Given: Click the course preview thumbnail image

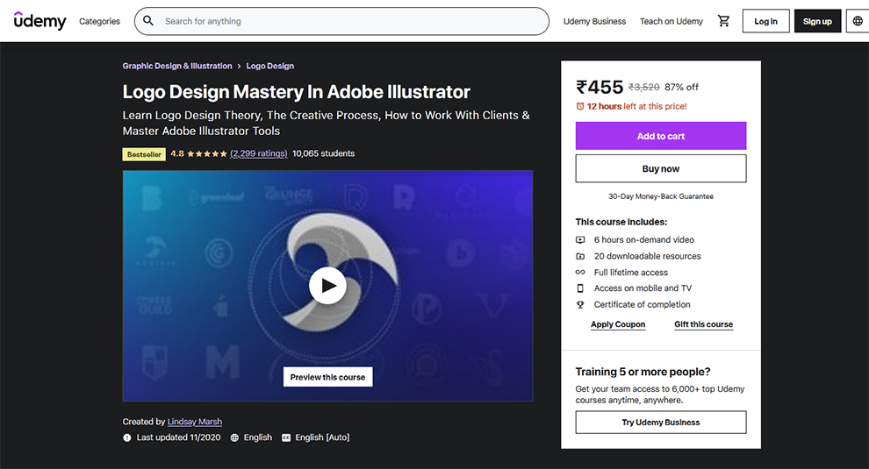Looking at the screenshot, I should point(327,286).
